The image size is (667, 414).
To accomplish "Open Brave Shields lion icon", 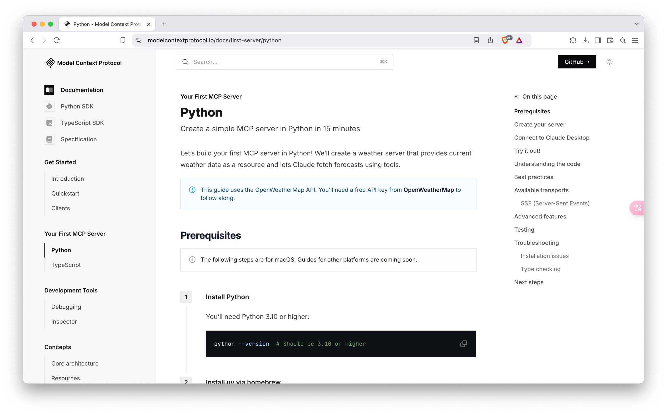I will coord(505,40).
